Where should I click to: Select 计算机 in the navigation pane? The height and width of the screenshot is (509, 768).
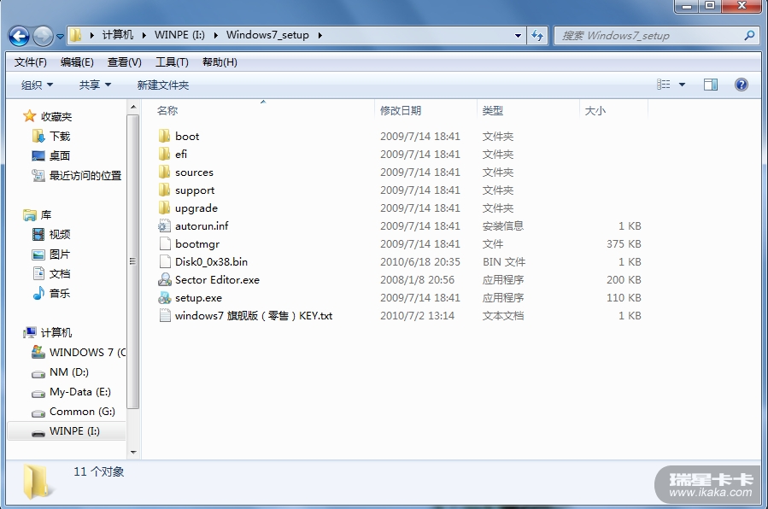(x=56, y=333)
